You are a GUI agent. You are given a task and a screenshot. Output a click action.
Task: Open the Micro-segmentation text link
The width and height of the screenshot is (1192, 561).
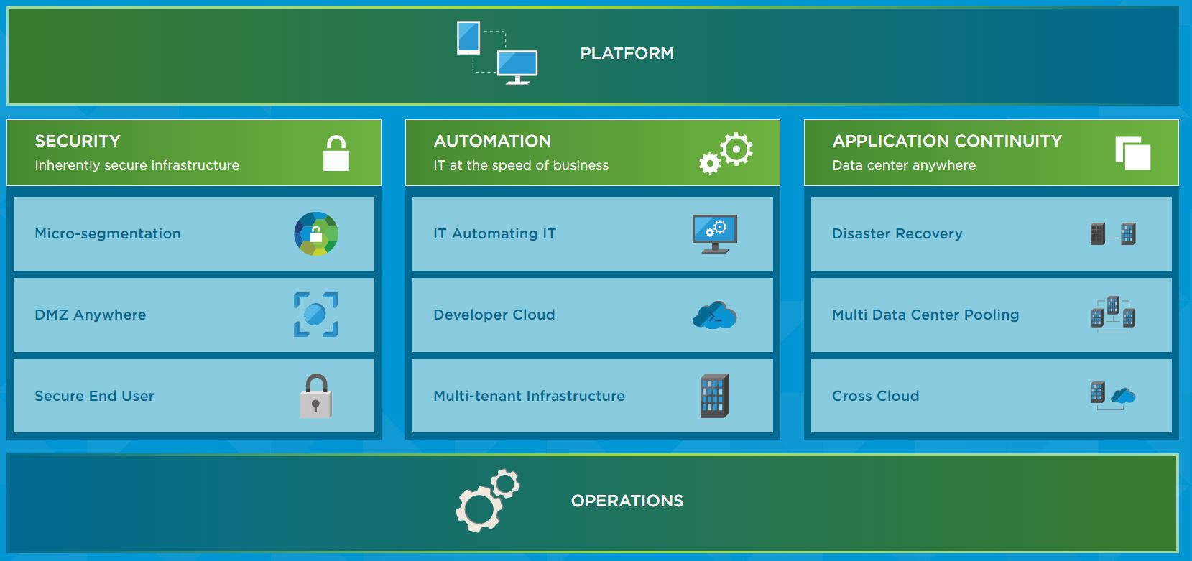pos(108,233)
